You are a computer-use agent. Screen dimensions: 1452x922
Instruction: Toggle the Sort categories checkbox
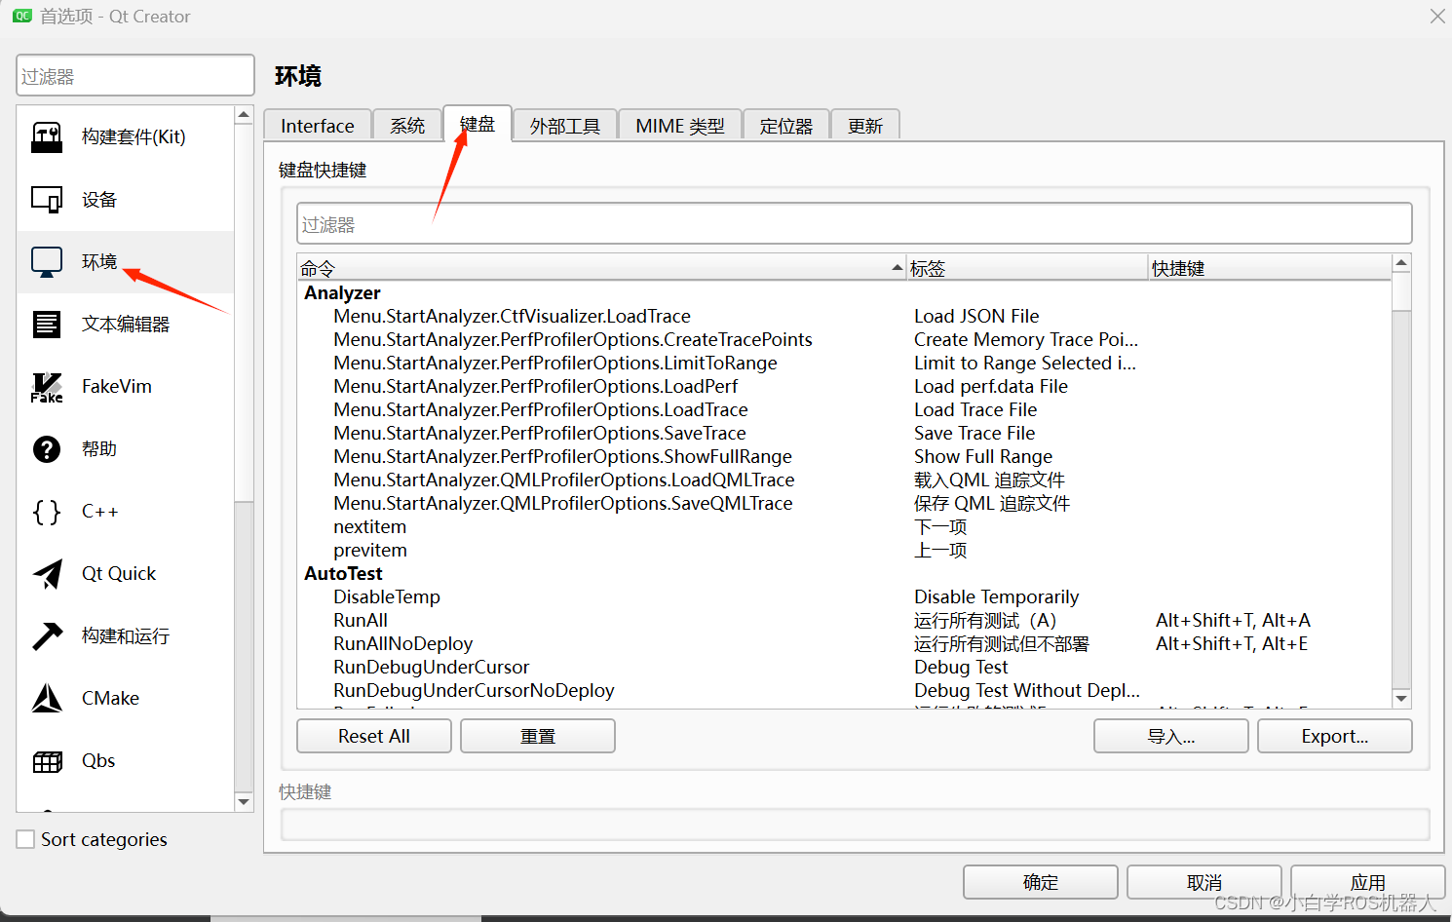pyautogui.click(x=25, y=839)
